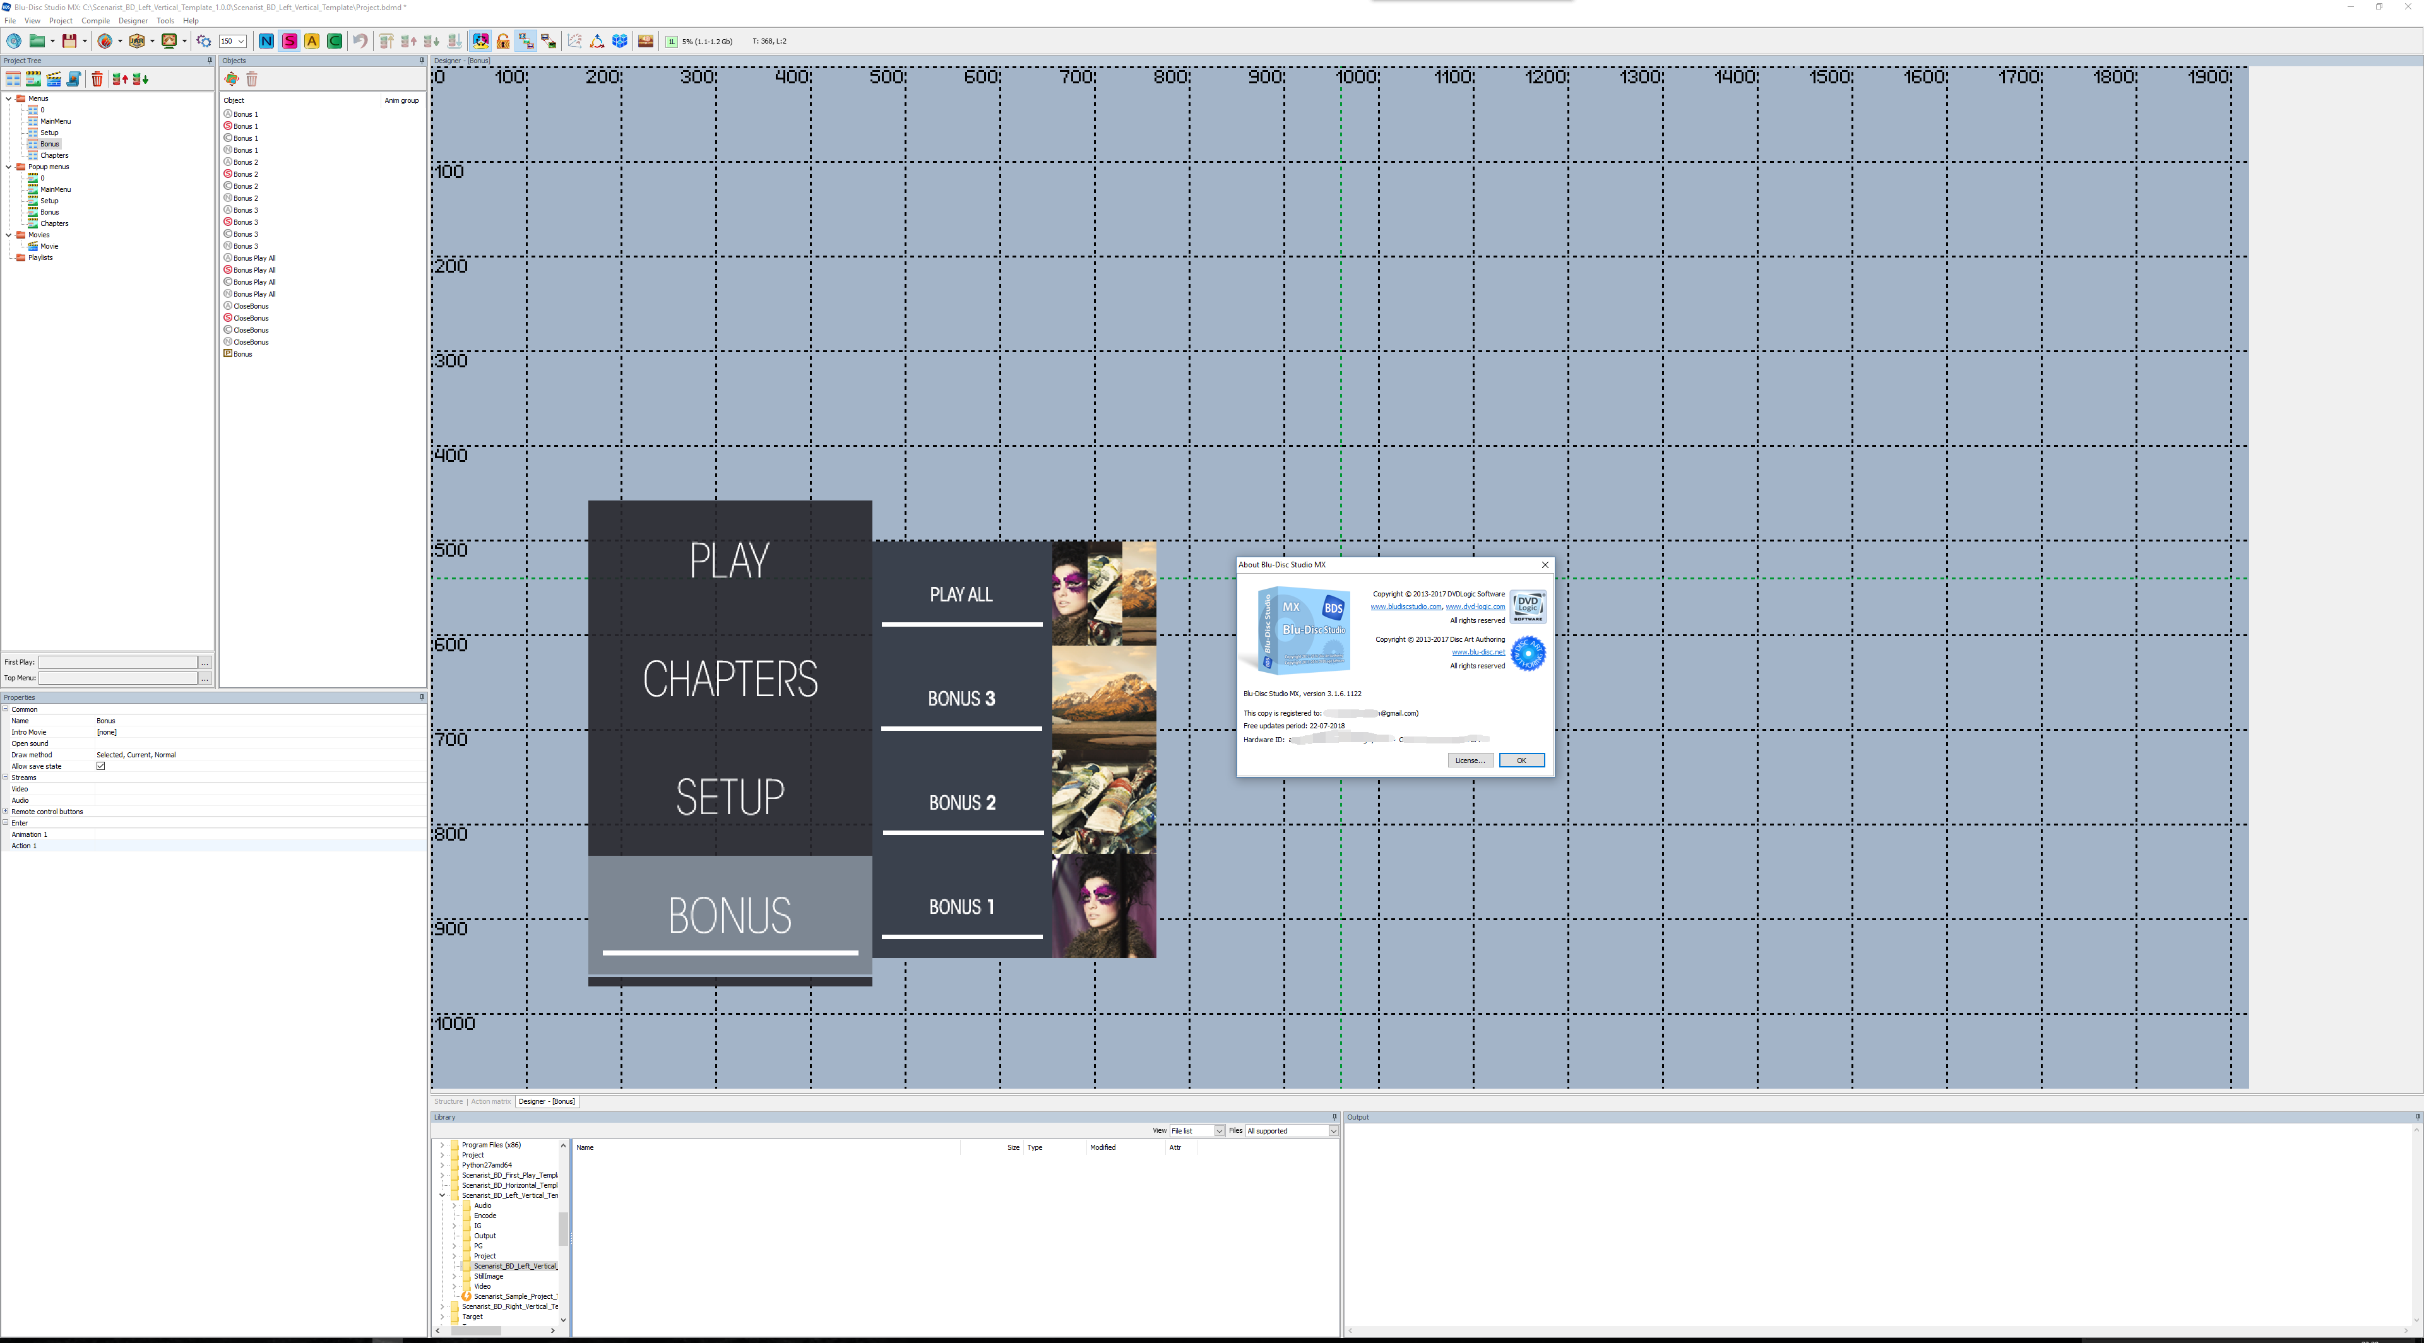
Task: Click the new project disc icon
Action: coord(14,42)
